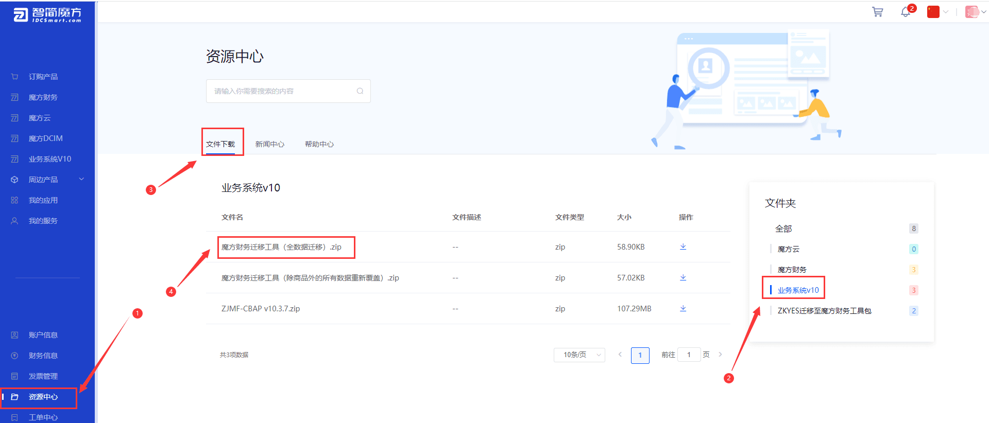
Task: Click the 资源中心 folder sidebar icon
Action: point(14,397)
